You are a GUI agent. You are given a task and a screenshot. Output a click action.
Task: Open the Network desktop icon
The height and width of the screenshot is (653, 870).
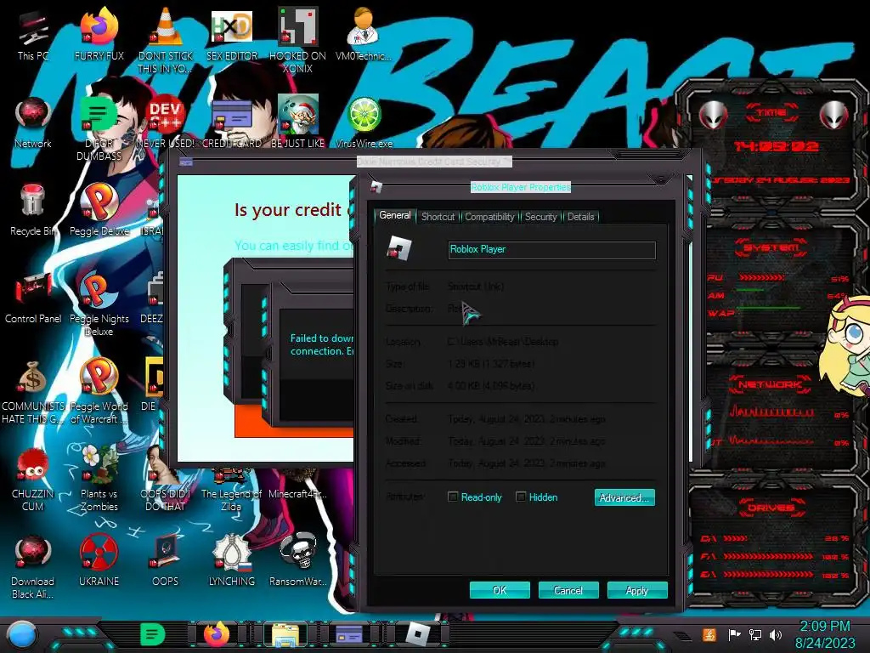pyautogui.click(x=33, y=122)
